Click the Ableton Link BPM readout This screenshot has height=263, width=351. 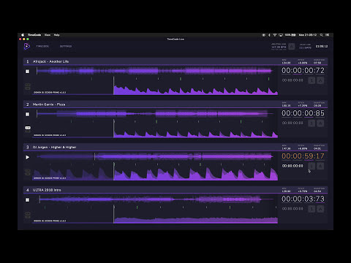click(279, 47)
